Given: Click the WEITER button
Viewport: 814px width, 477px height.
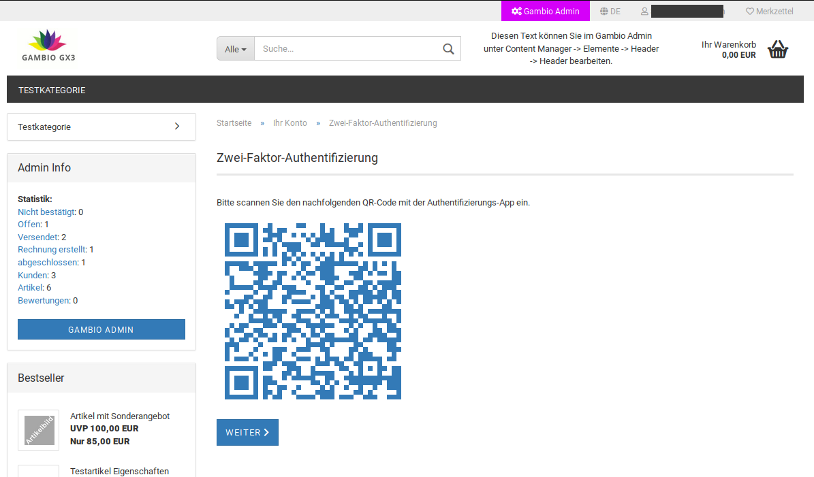Looking at the screenshot, I should tap(247, 433).
